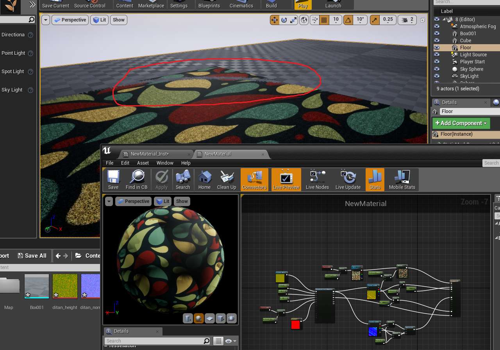Click the maximize viewport icon
The height and width of the screenshot is (350, 500).
click(x=422, y=20)
